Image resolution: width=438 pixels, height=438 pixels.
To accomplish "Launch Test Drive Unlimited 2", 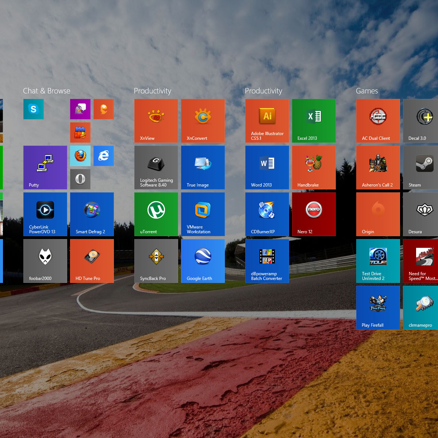I will 378,261.
